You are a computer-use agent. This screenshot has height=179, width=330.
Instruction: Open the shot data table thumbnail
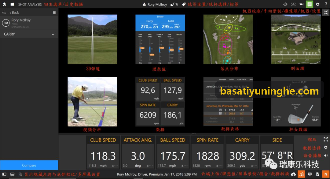click(228, 102)
